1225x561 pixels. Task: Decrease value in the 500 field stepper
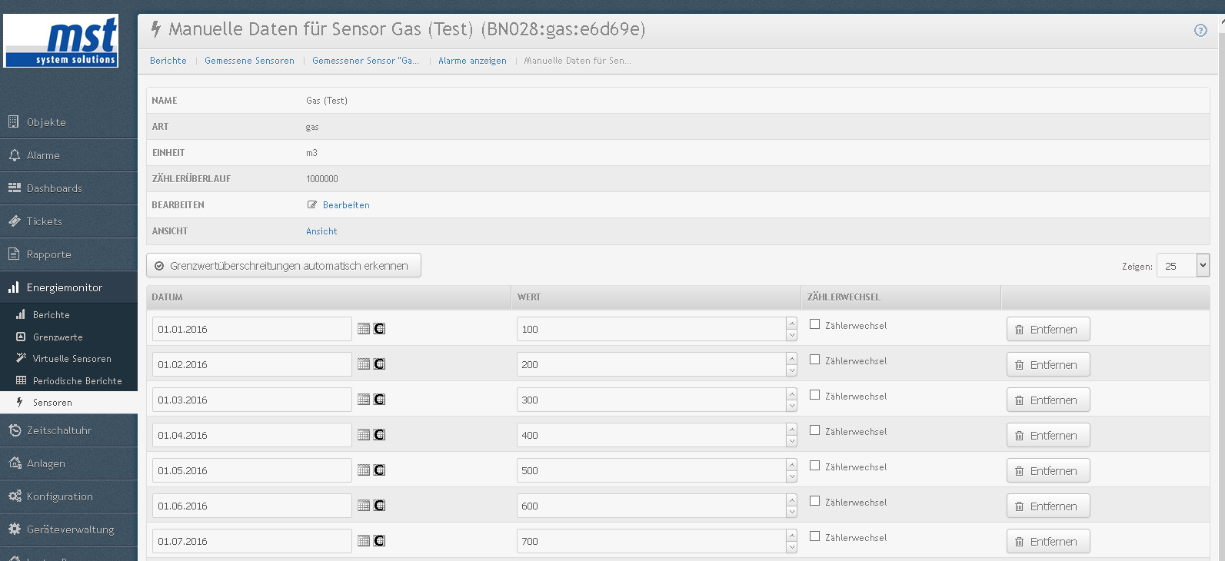791,476
